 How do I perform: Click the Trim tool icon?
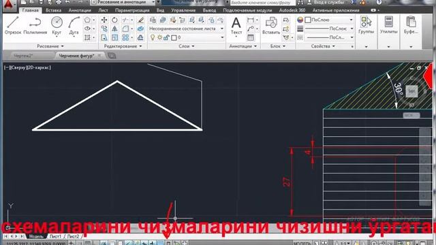pos(125,20)
